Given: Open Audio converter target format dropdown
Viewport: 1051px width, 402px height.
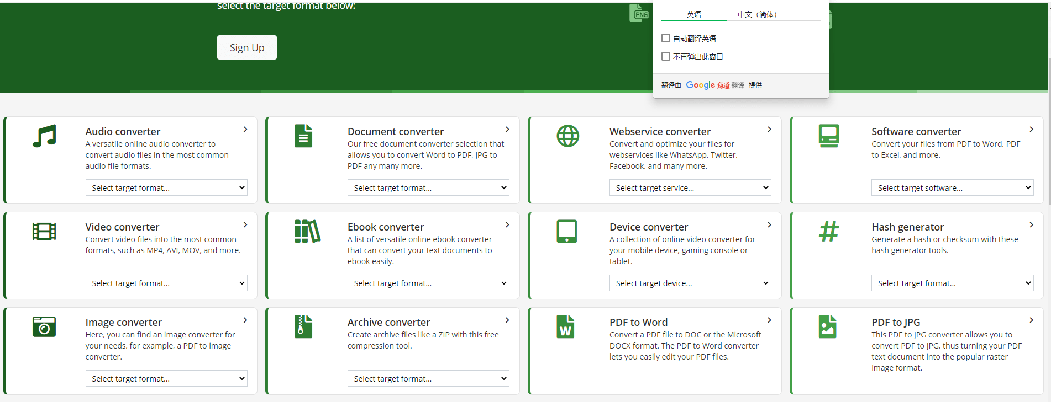Looking at the screenshot, I should point(166,187).
